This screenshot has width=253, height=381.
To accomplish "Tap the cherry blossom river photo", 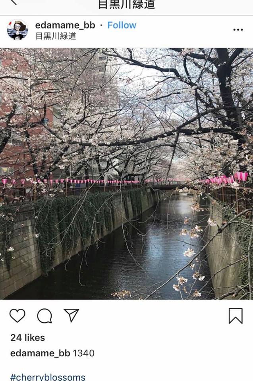I will [x=126, y=173].
